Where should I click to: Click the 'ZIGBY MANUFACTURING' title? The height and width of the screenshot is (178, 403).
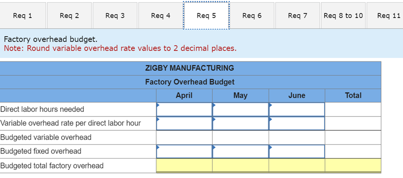tap(190, 68)
